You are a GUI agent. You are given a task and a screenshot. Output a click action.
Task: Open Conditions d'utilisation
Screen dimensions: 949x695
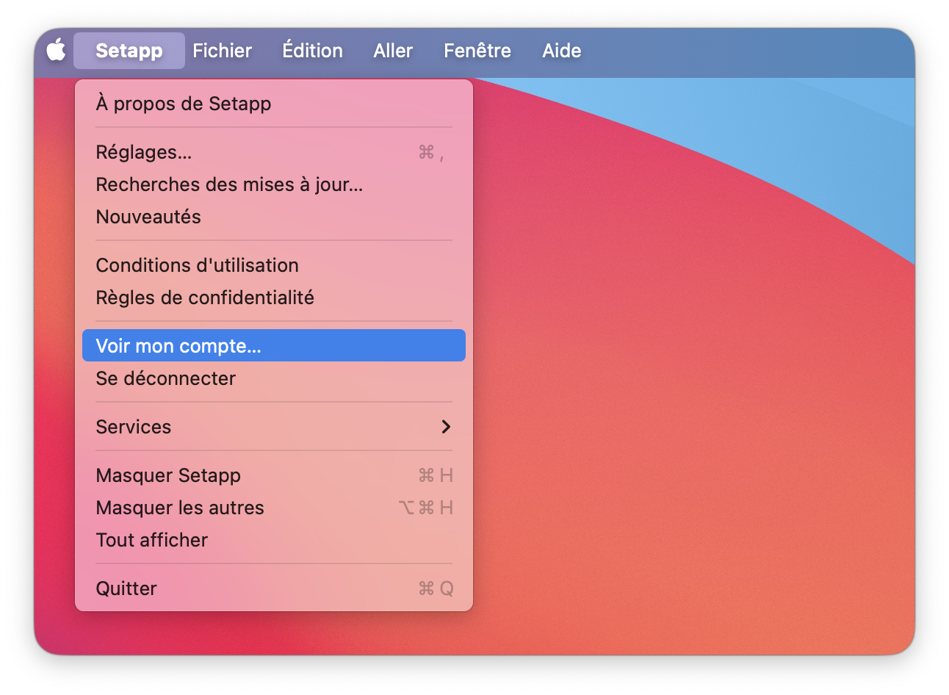(274, 265)
